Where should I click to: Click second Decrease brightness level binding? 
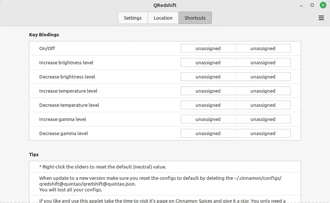pyautogui.click(x=263, y=77)
